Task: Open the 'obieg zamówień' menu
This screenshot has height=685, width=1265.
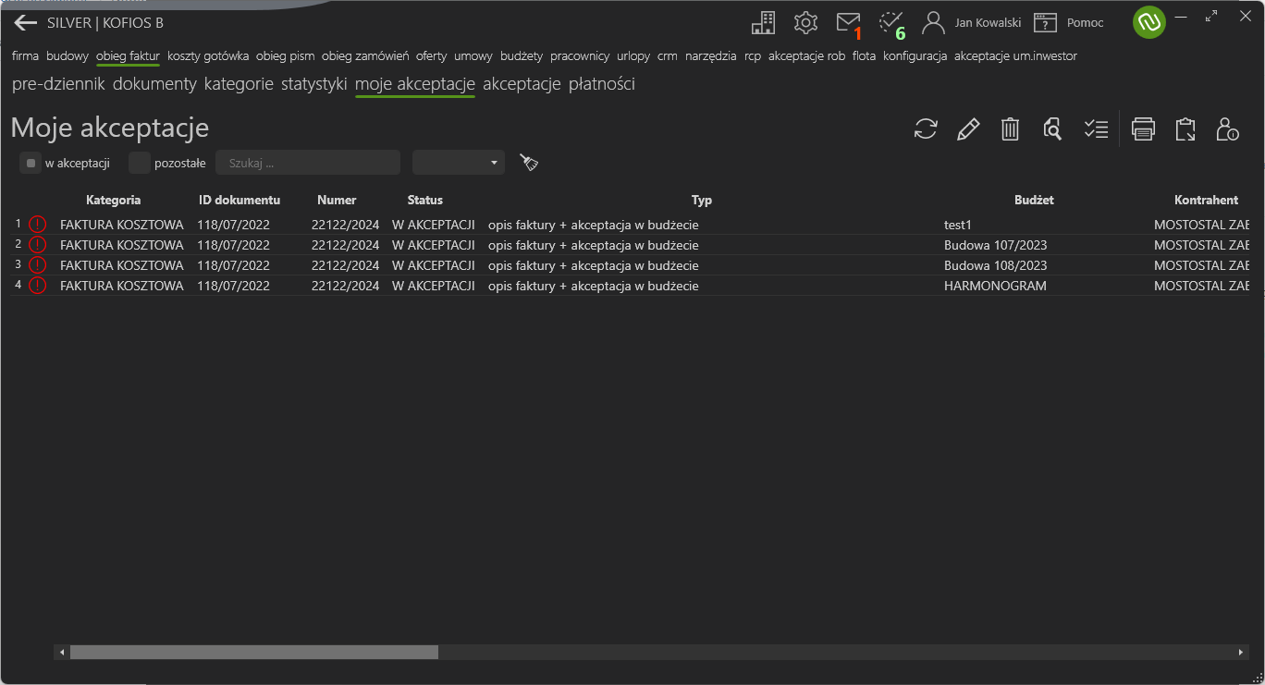Action: [365, 55]
